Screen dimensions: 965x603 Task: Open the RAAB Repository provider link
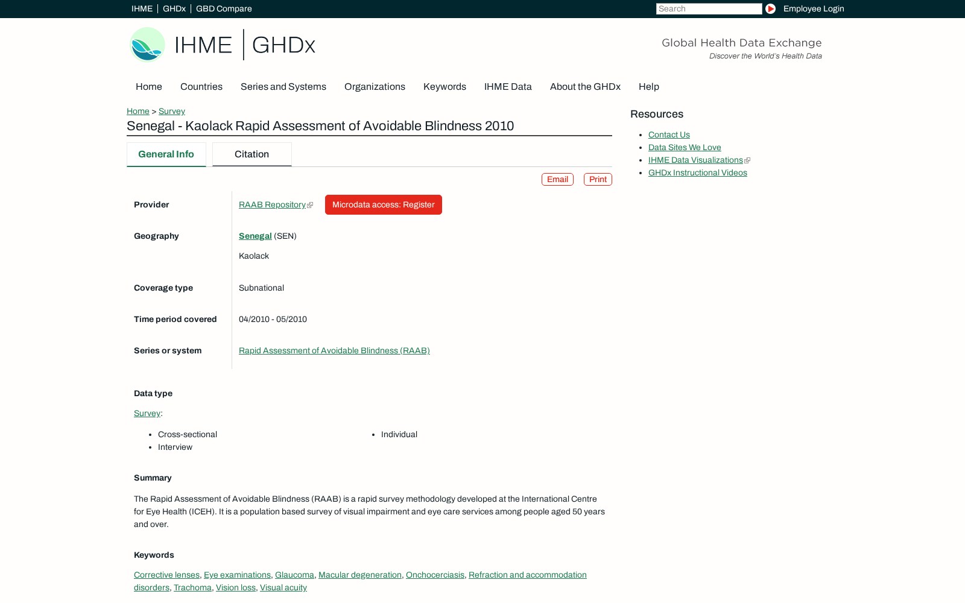tap(272, 205)
